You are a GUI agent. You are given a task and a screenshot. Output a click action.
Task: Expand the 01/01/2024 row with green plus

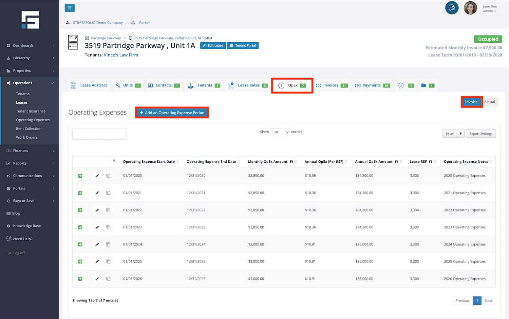point(80,244)
